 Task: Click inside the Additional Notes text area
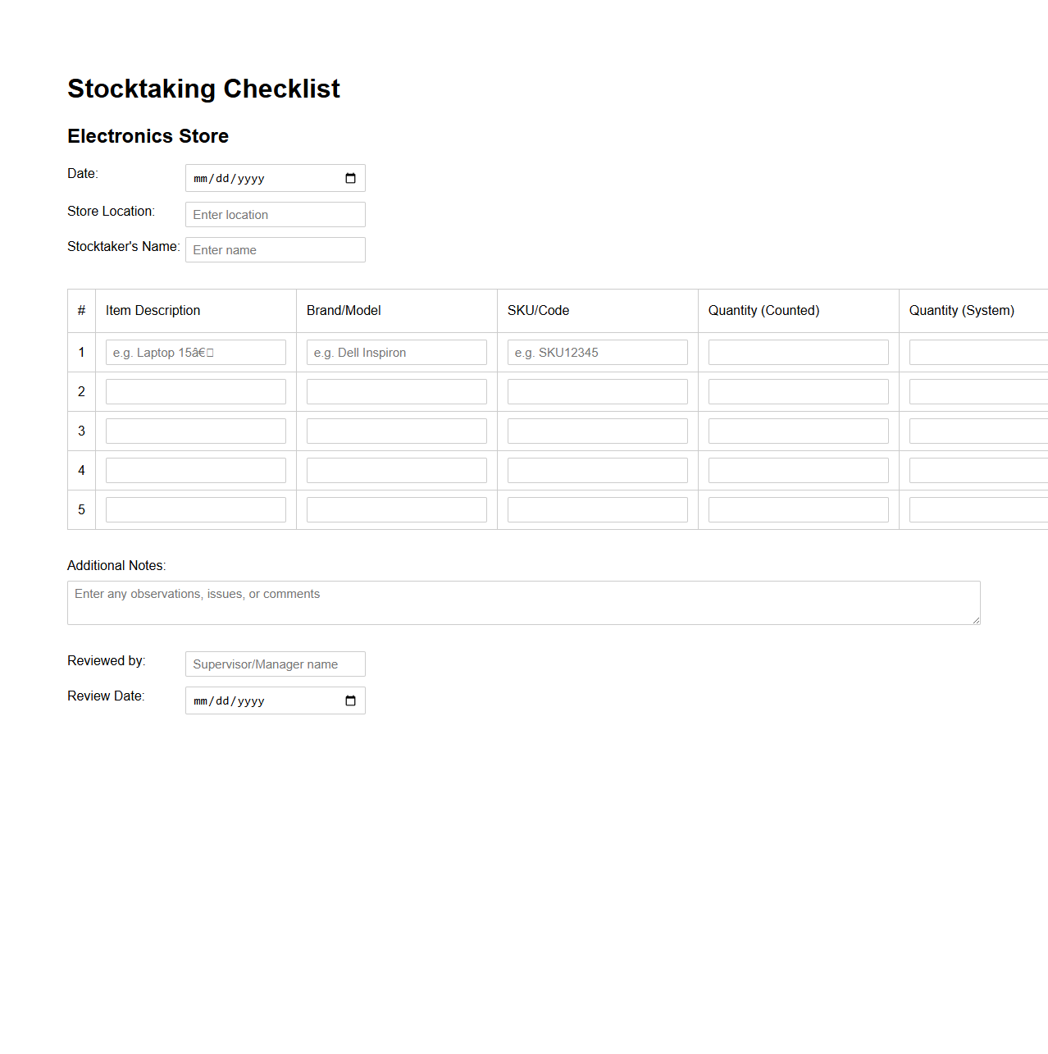pyautogui.click(x=523, y=602)
